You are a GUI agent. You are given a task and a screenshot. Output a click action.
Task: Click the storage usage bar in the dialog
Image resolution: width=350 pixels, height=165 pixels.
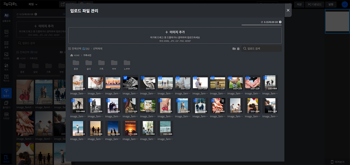click(x=261, y=25)
